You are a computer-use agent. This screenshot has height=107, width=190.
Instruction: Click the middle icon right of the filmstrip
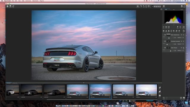[x=160, y=92]
